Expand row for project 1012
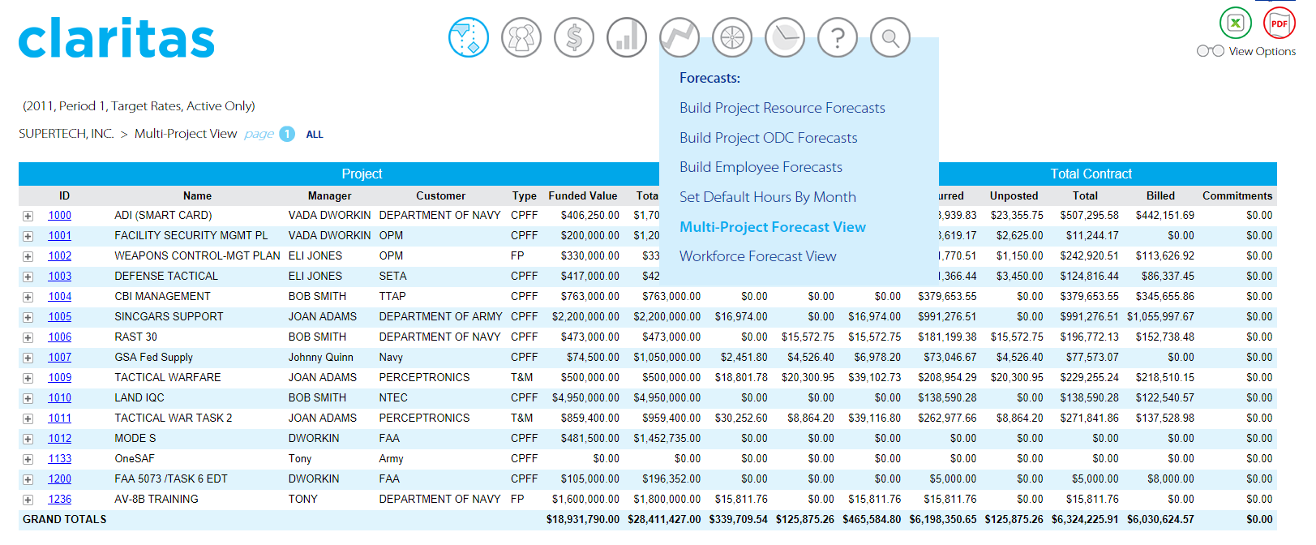This screenshot has height=545, width=1316. coord(28,439)
